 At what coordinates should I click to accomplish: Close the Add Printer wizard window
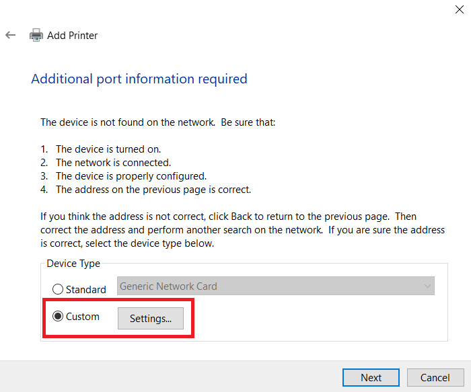click(x=458, y=9)
